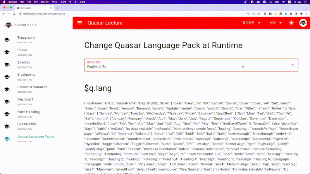Click the Change Quasar Language Pack at Runtime heading

pyautogui.click(x=163, y=45)
